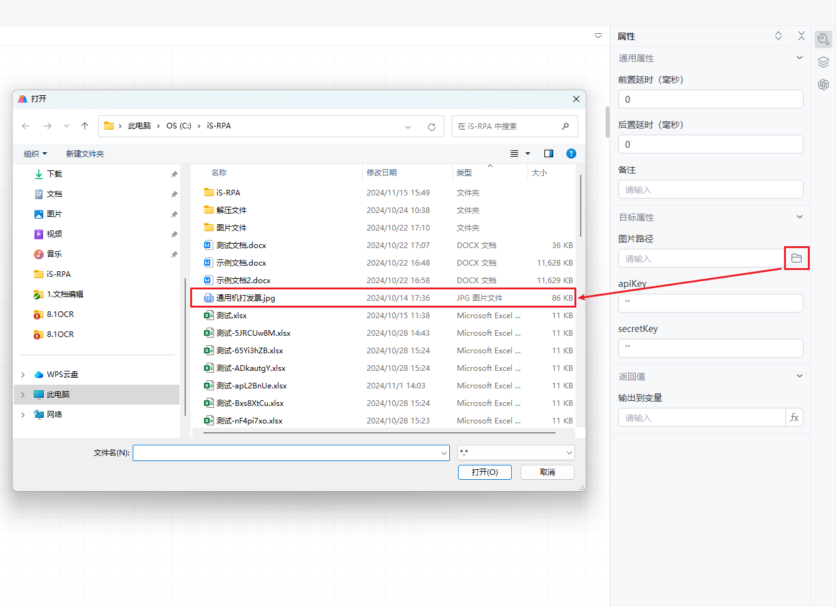Image resolution: width=836 pixels, height=607 pixels.
Task: Open the 文件名 history dropdown
Action: pos(444,453)
